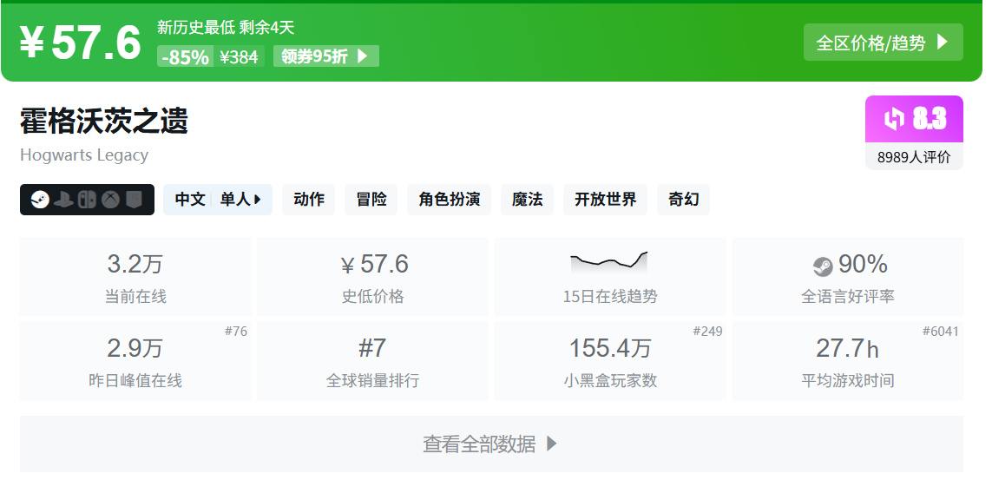
Task: Click the 昨日峰值在线 2.9万 card
Action: (x=135, y=360)
